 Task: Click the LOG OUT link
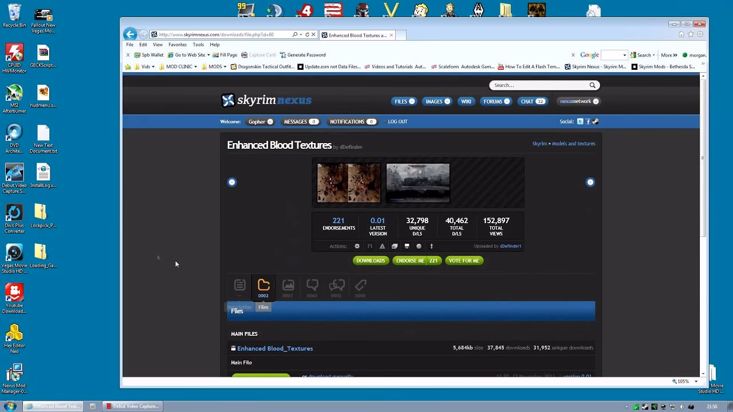[398, 121]
